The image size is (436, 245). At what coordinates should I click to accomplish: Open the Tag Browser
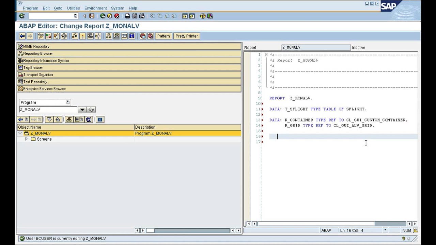pos(129,68)
